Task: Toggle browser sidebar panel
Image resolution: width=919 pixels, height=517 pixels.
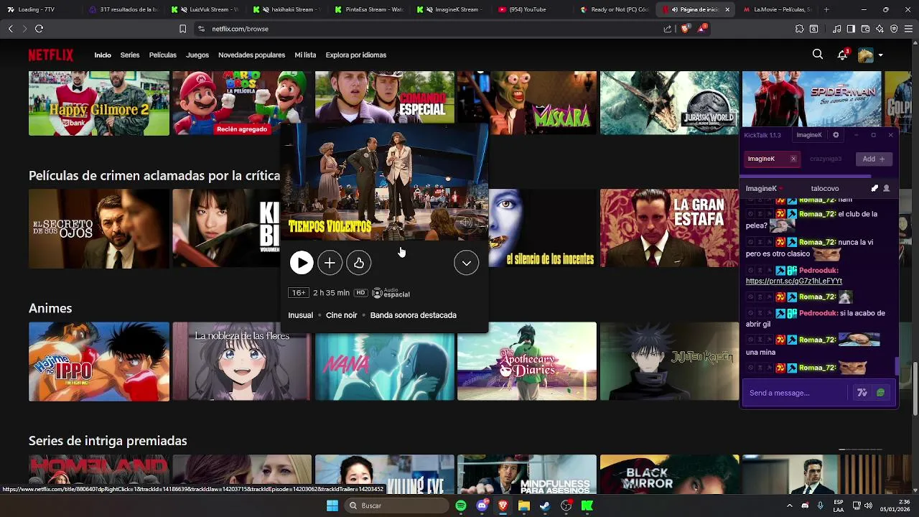Action: (x=851, y=29)
